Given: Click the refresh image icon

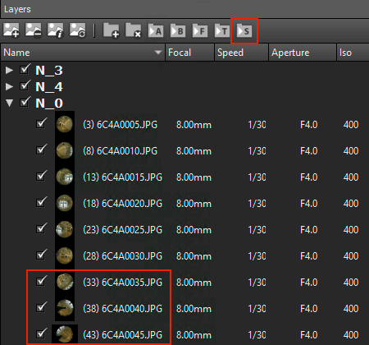Looking at the screenshot, I should [78, 30].
